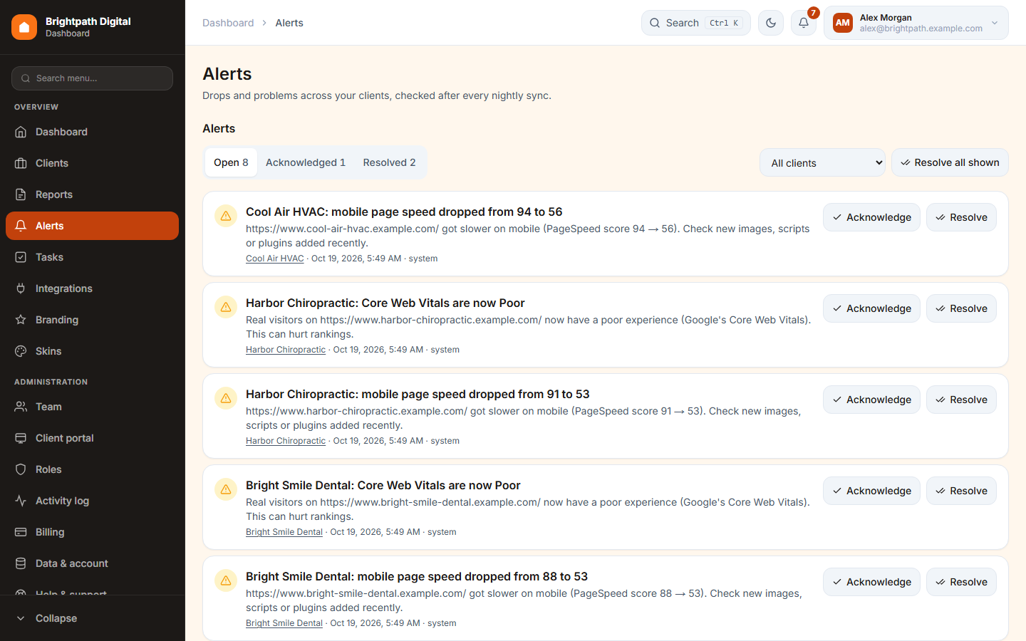The height and width of the screenshot is (641, 1026).
Task: Click the Dashboard breadcrumb link
Action: point(228,23)
